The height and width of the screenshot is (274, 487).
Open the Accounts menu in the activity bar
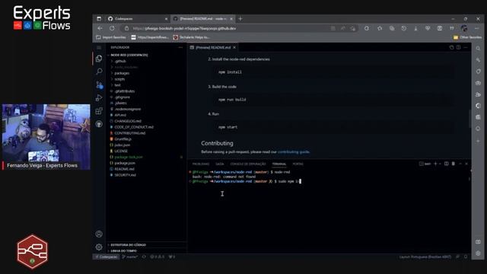[99, 234]
